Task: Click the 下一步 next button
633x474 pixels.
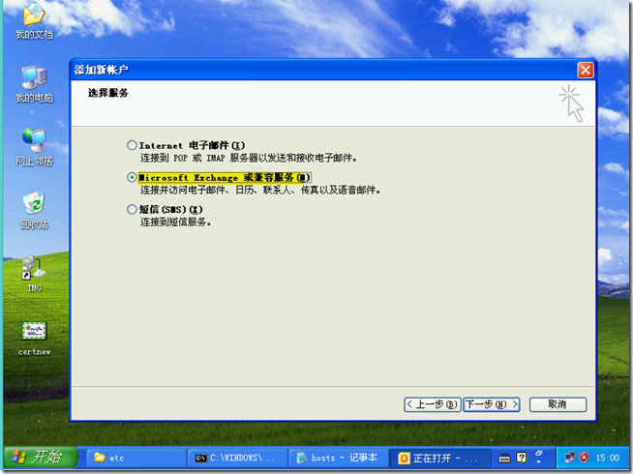Action: (x=492, y=404)
